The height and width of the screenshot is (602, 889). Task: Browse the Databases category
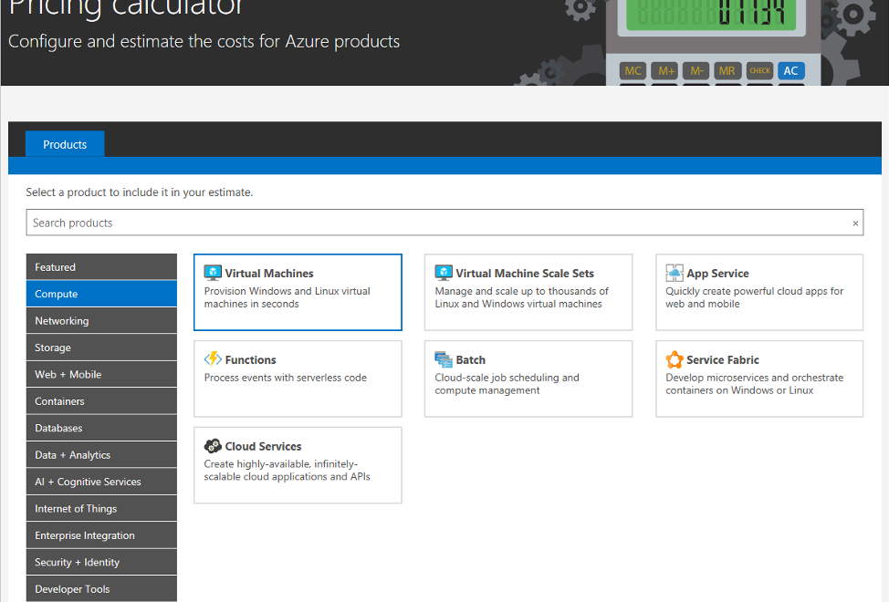pyautogui.click(x=100, y=427)
